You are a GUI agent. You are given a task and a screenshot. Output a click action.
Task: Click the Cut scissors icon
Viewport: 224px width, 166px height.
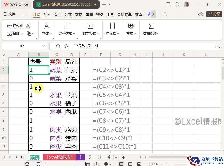tap(28, 26)
